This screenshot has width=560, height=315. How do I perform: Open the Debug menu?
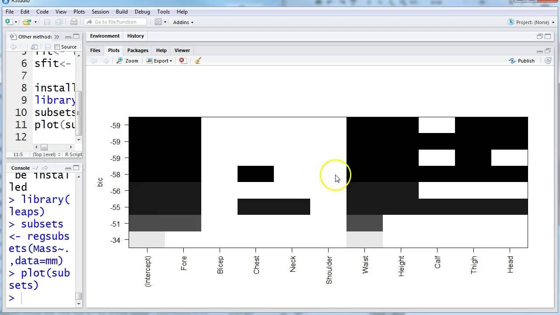142,12
